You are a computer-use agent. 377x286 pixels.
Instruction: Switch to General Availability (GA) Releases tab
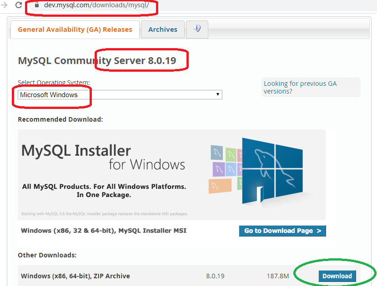pos(75,30)
